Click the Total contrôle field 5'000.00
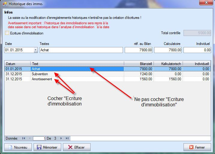The width and height of the screenshot is (215, 154). point(197,33)
